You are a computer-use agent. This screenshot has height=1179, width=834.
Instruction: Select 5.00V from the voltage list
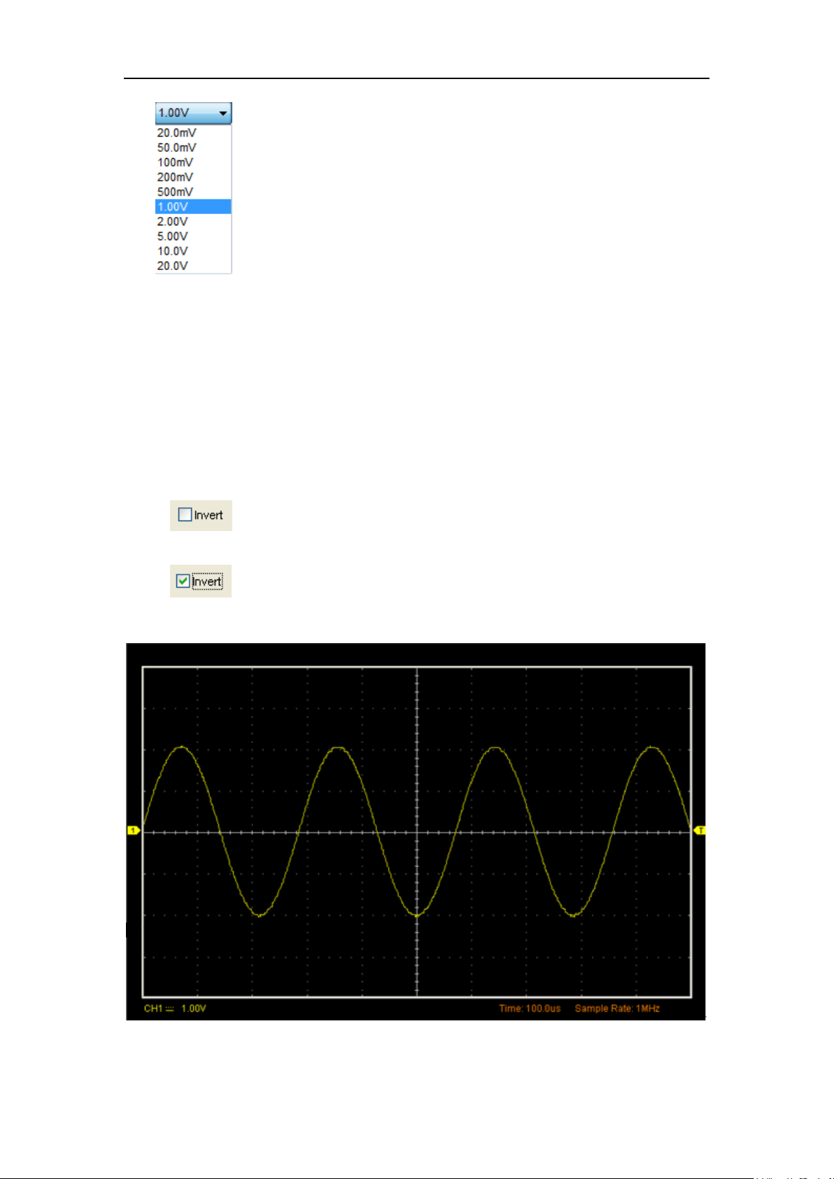click(193, 236)
